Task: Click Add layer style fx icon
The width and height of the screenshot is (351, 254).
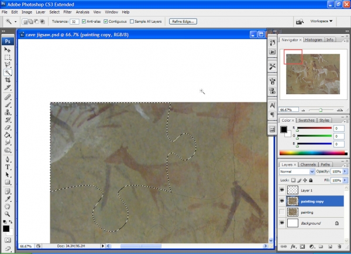Action: tap(293, 246)
